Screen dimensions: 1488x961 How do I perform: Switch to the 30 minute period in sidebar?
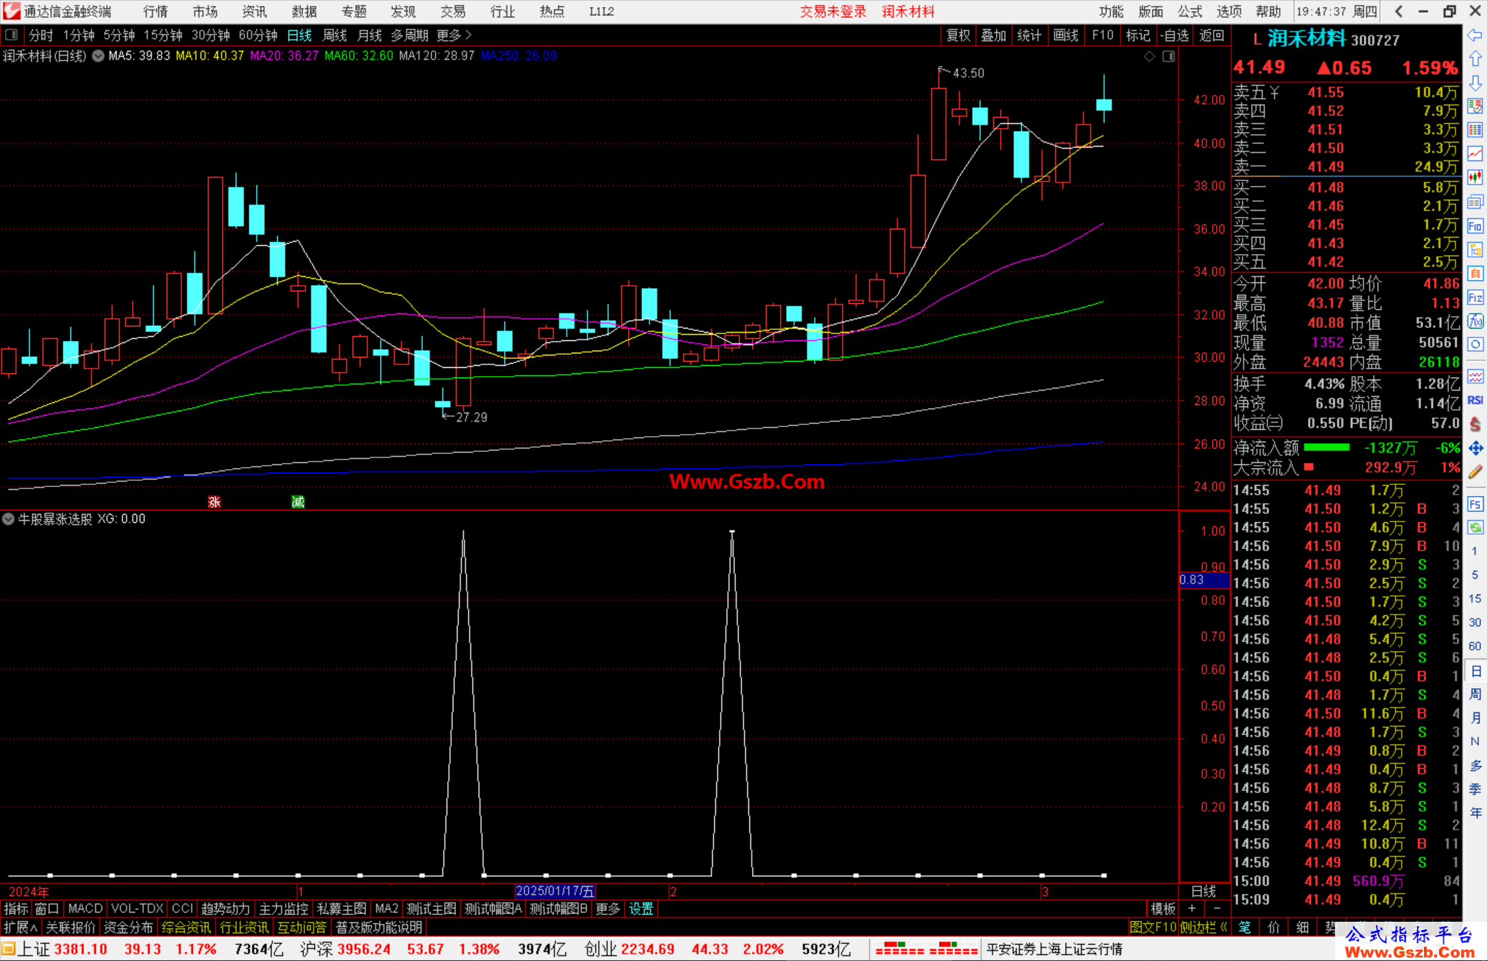tap(1475, 623)
